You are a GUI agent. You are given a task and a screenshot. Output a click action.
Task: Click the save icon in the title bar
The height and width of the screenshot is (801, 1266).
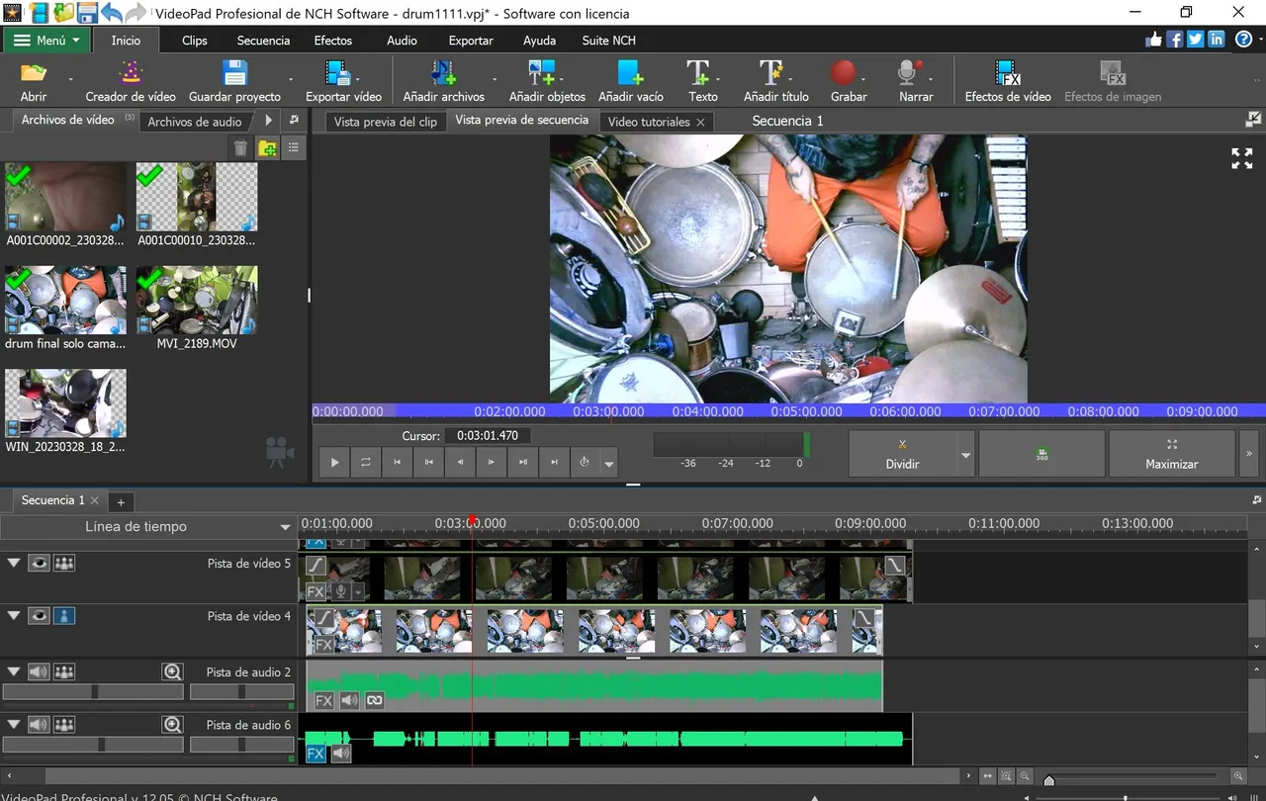point(87,13)
